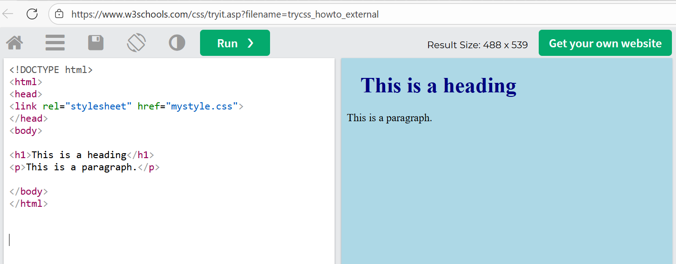Screen dimensions: 676x264
Task: Open the site info lock icon
Action: coord(59,14)
